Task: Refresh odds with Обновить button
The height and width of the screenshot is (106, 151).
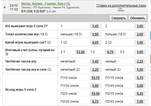Action: pyautogui.click(x=138, y=18)
